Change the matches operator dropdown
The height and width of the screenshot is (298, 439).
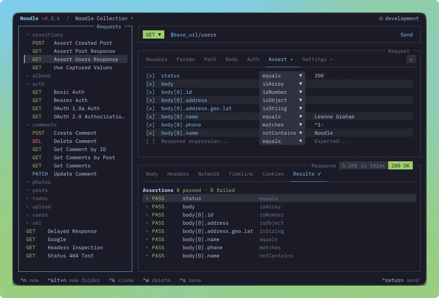282,125
